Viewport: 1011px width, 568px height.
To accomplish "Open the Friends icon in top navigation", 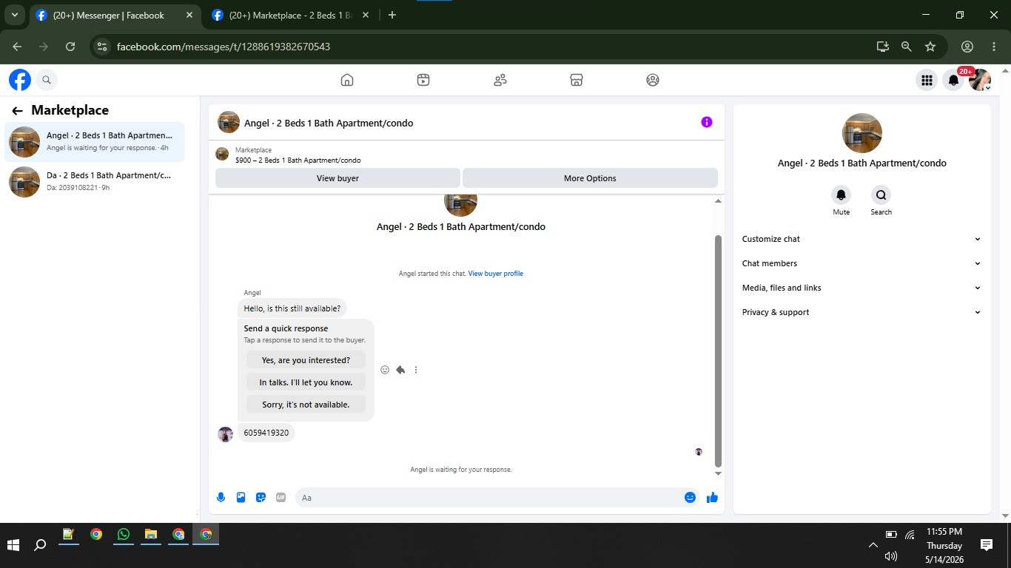I will [x=500, y=80].
